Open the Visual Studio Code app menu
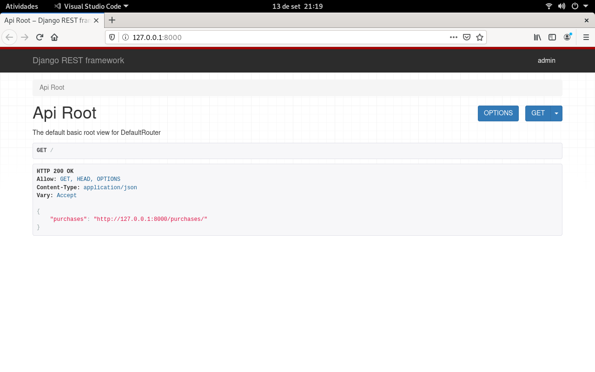Viewport: 595px width, 372px height. point(91,6)
